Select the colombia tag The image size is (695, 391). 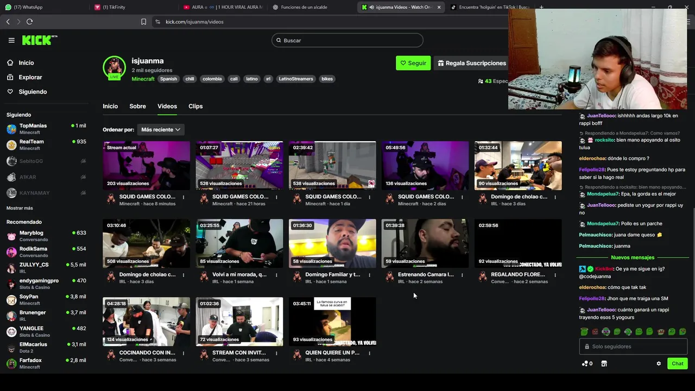click(x=212, y=79)
